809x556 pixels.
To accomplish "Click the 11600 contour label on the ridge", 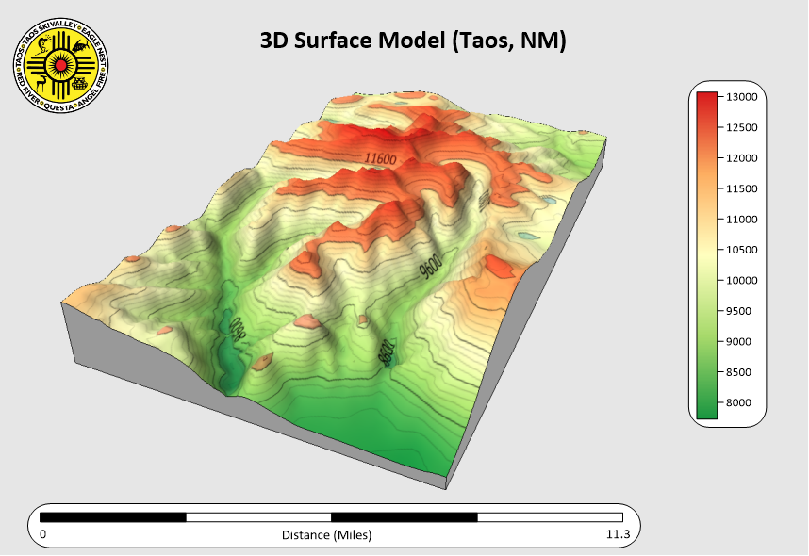I will click(381, 159).
